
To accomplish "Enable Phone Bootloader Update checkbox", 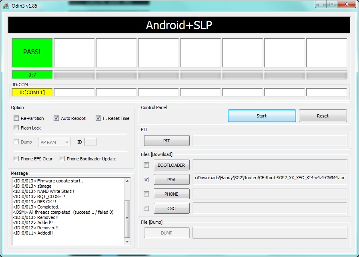I will pyautogui.click(x=62, y=158).
